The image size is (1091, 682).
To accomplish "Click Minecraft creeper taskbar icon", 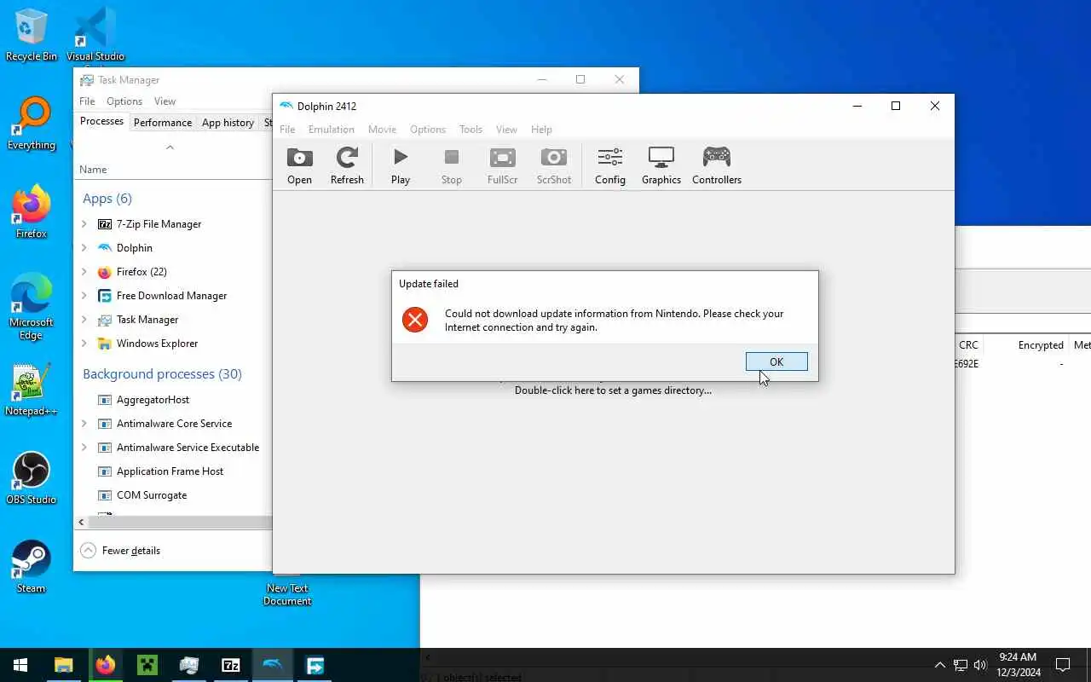I will pyautogui.click(x=147, y=665).
